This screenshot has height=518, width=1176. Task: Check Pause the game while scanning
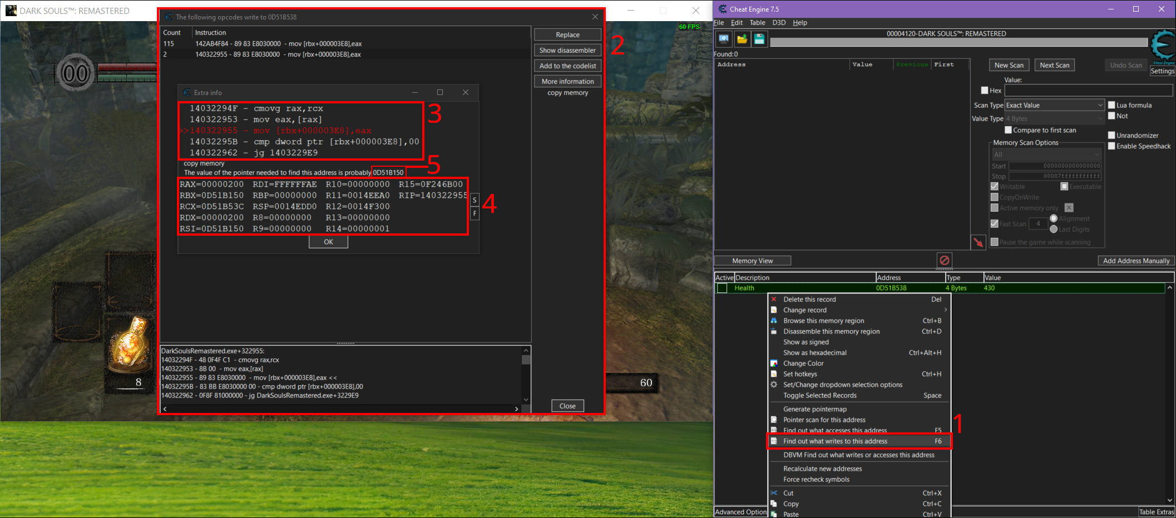point(995,242)
